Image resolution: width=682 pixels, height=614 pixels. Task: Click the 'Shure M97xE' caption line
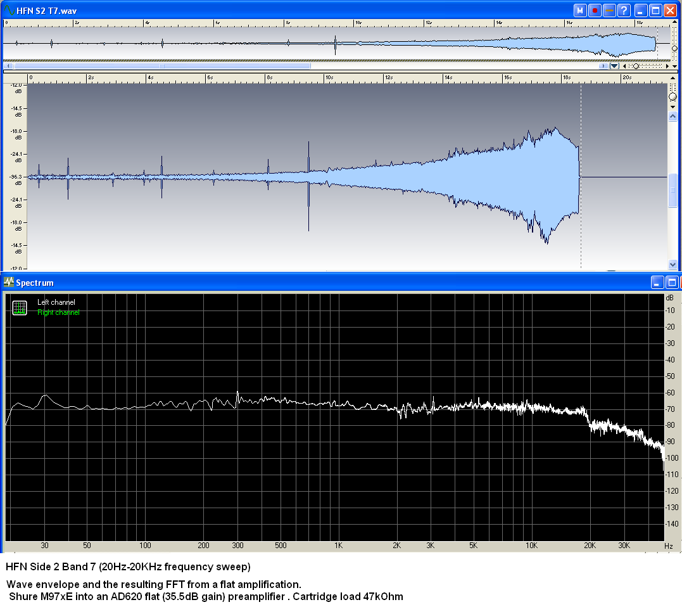click(206, 596)
